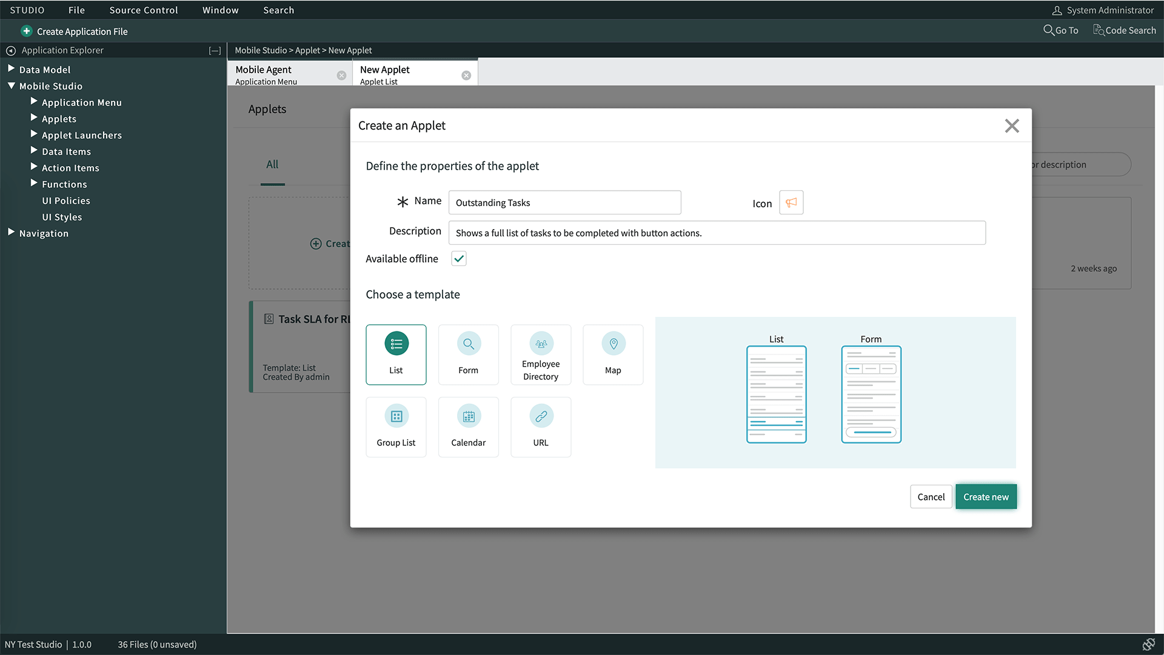
Task: Cancel the applet creation dialog
Action: 931,496
